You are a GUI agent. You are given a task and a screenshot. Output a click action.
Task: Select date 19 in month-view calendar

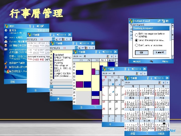tap(110, 102)
